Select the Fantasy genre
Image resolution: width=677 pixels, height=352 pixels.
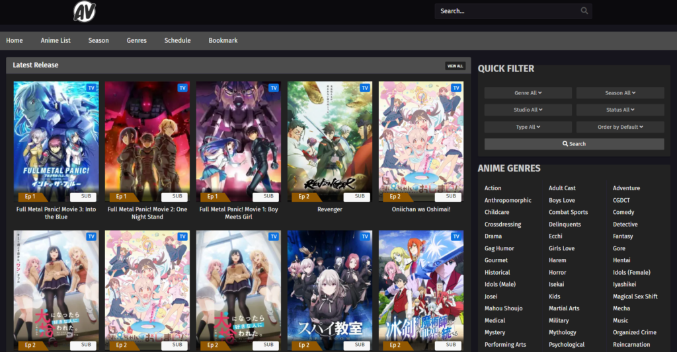(623, 236)
